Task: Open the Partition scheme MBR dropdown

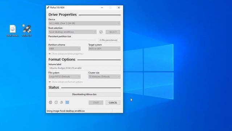Action: click(x=65, y=48)
